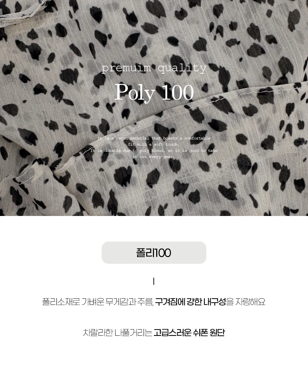
Task: Select the 'Poly 100' headline text
Action: pos(154,92)
